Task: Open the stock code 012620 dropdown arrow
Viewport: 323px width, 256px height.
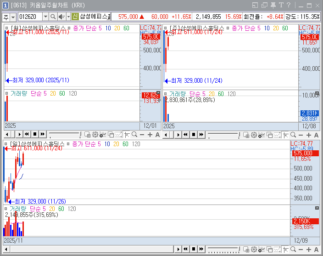Action: [45, 17]
